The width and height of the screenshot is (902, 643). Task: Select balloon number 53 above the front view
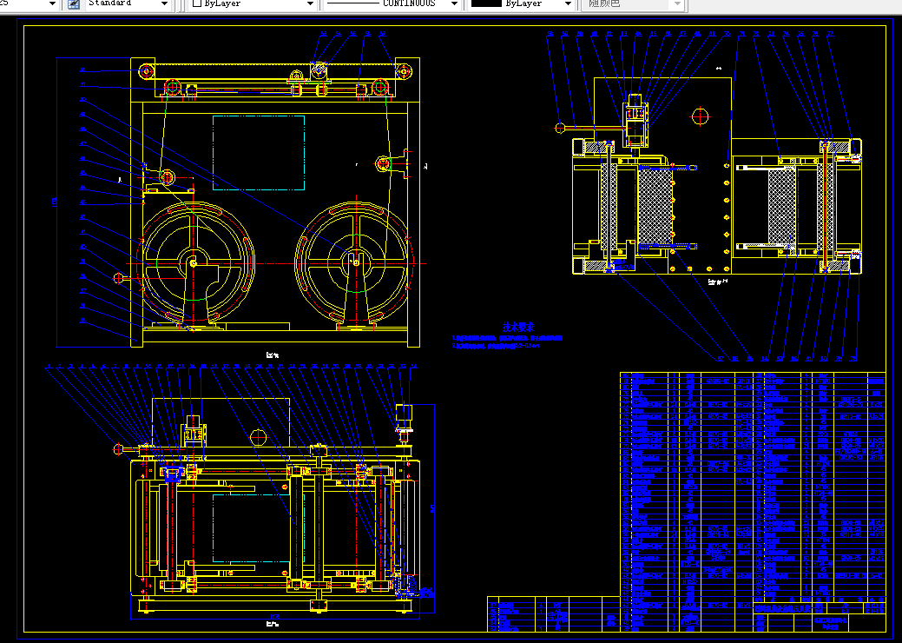click(x=324, y=34)
